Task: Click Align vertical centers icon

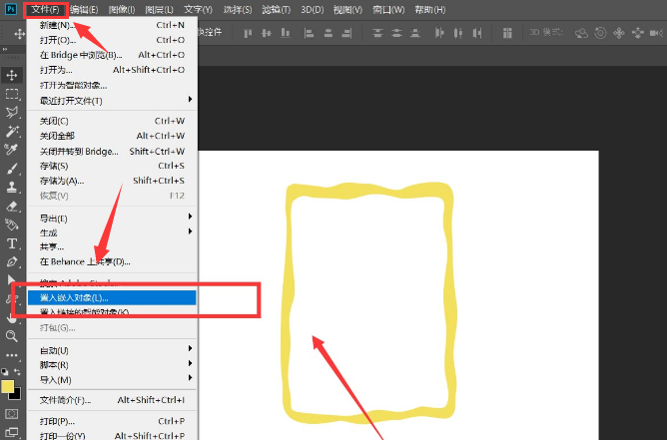Action: pyautogui.click(x=267, y=33)
